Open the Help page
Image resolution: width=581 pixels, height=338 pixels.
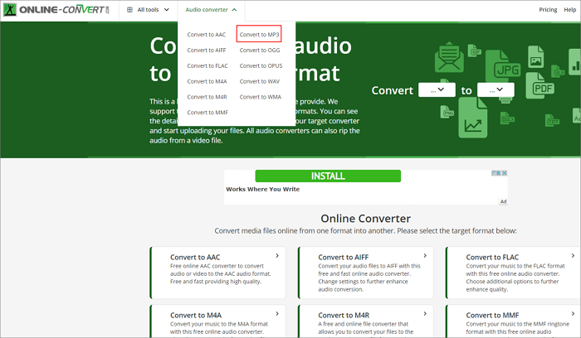pos(569,10)
